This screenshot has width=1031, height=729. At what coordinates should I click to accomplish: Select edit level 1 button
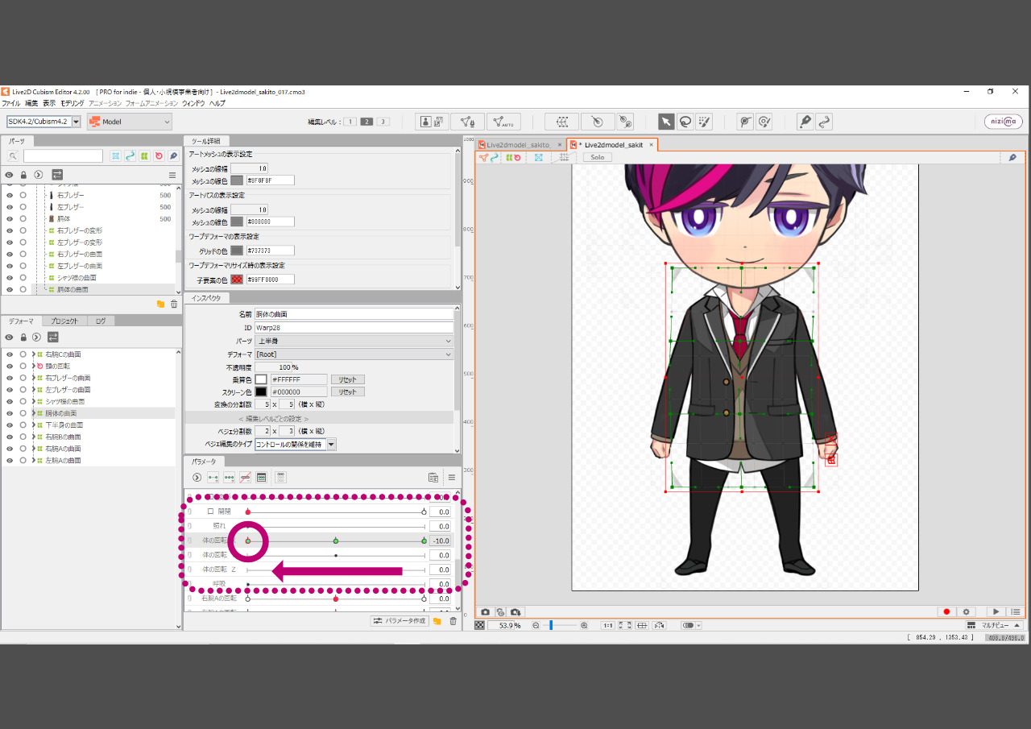(x=351, y=122)
